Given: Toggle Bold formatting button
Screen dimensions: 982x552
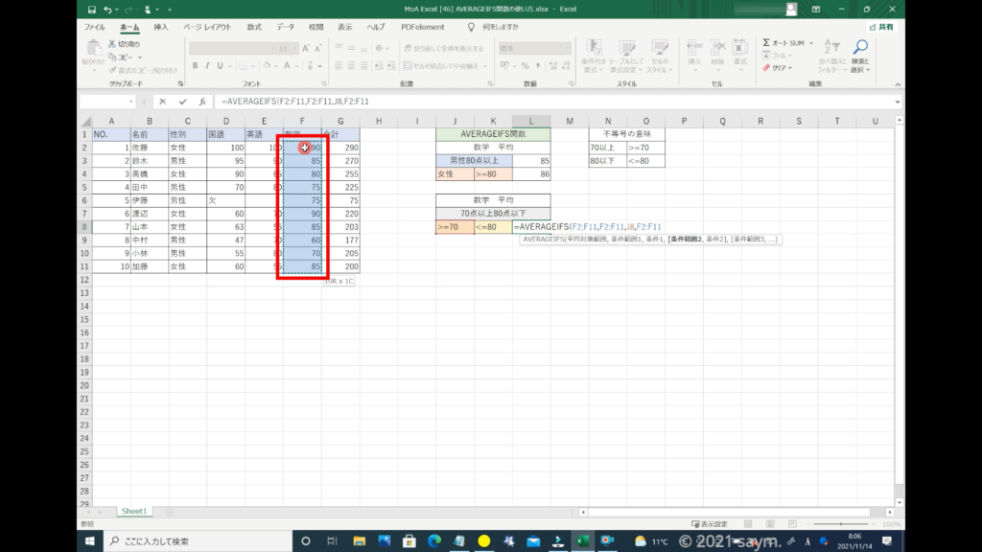Looking at the screenshot, I should click(x=195, y=65).
